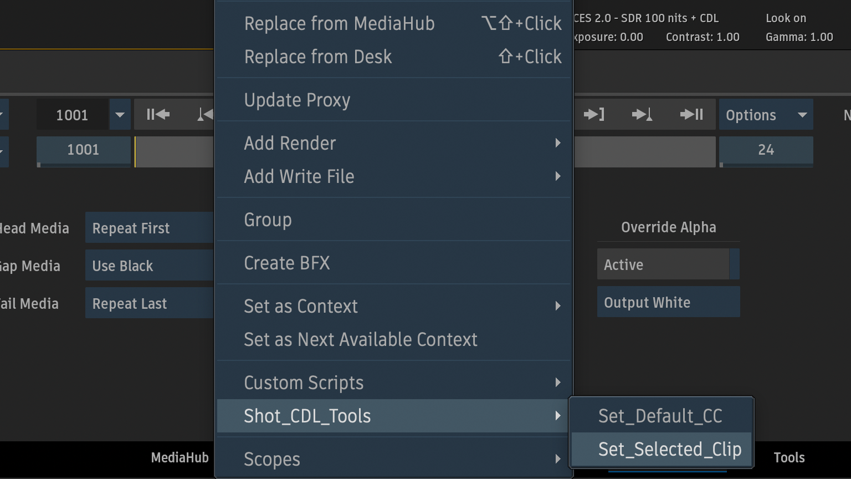Click the go-to-out-mark arrow icon
The image size is (851, 479).
(x=594, y=115)
